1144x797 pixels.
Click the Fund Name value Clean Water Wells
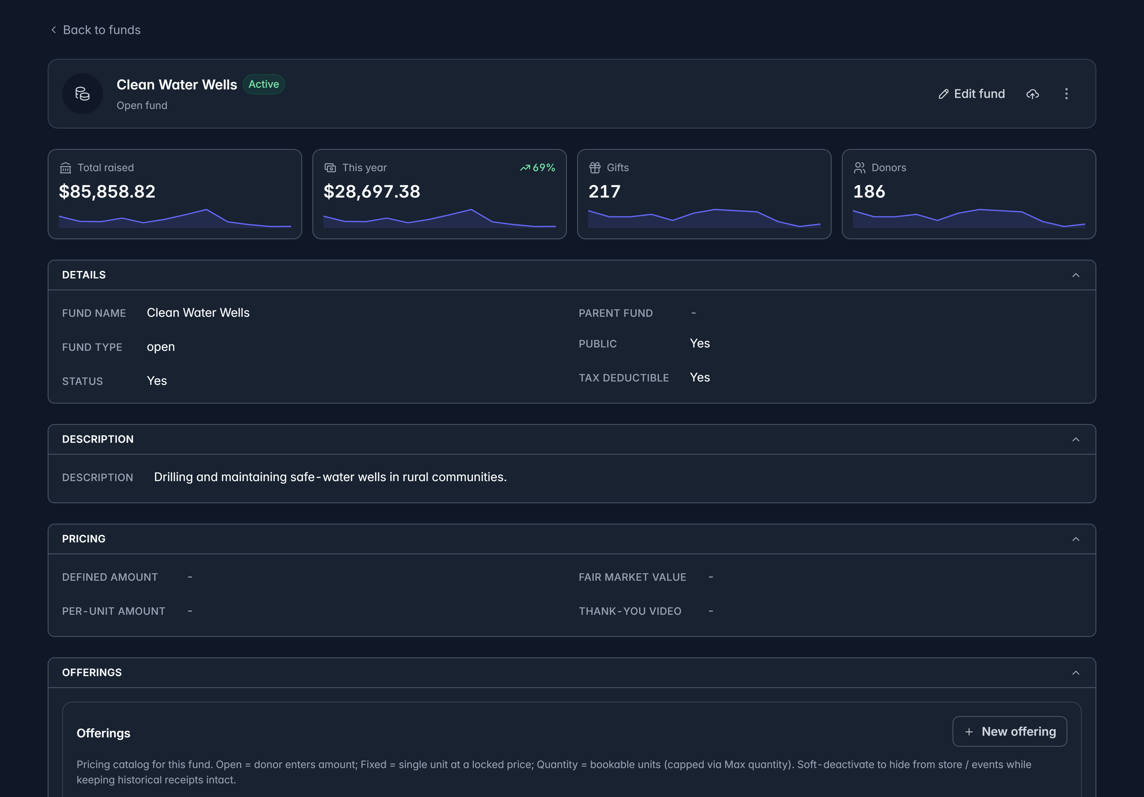[x=198, y=312]
